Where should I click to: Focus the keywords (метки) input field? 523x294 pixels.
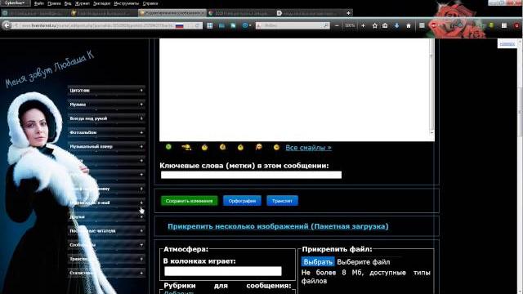tap(251, 175)
